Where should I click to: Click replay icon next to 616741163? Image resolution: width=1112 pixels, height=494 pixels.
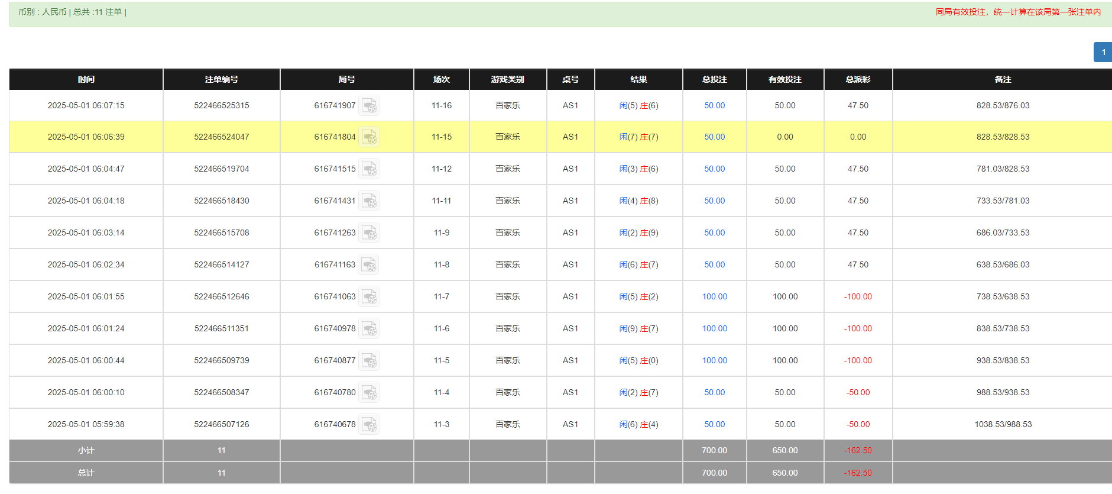(x=369, y=265)
